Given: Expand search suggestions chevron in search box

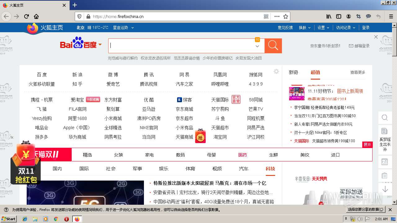Looking at the screenshot, I should pos(257,46).
